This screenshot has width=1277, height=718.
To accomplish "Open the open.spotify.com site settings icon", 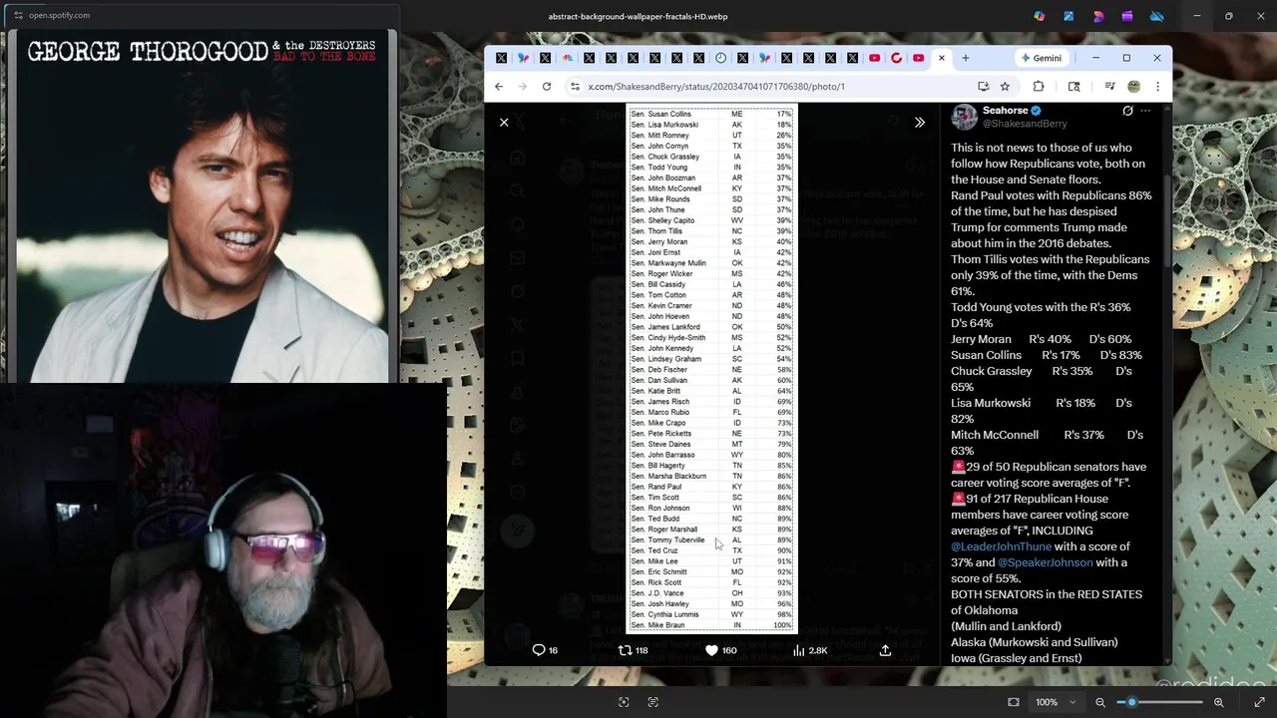I will click(18, 15).
